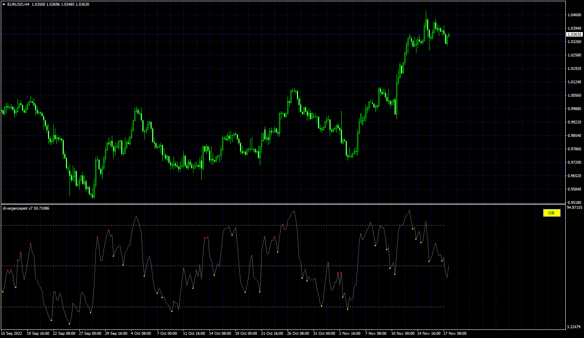Click the 21 Oct 16:00 time label
This screenshot has width=584, height=338.
click(x=272, y=334)
